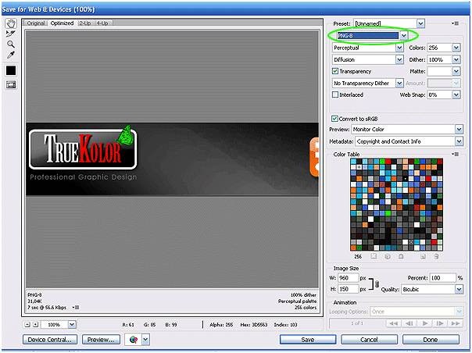Select the Eyedropper tool
Screen dimensions: 472x353
click(x=11, y=55)
